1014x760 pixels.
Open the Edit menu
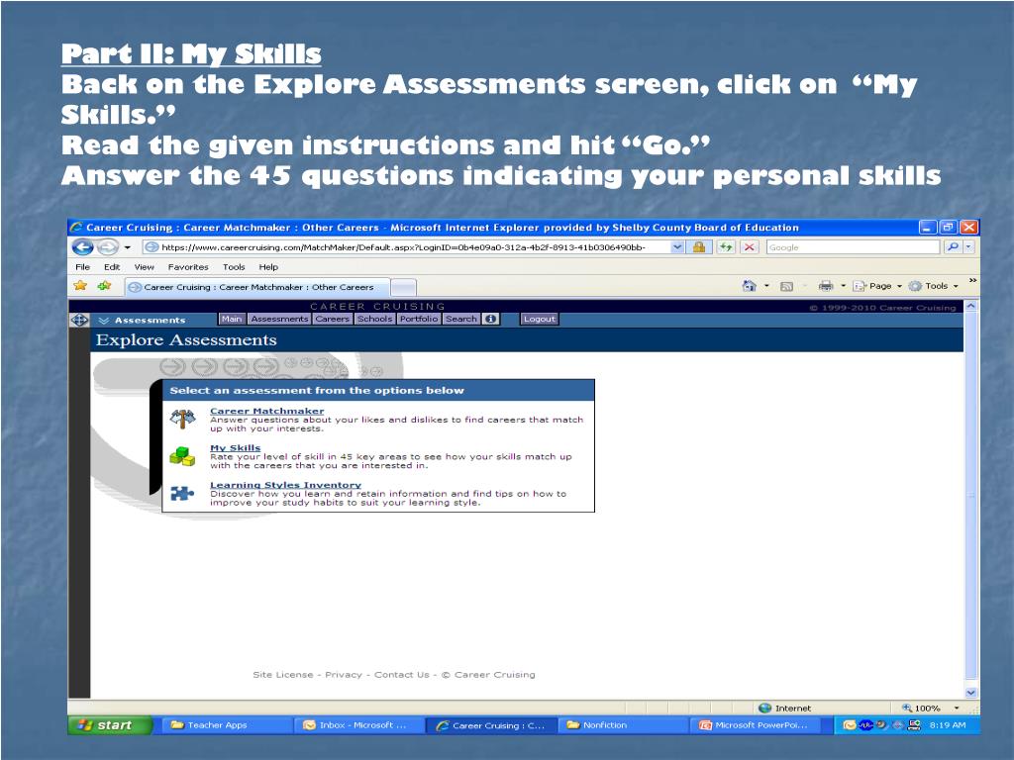pos(112,267)
